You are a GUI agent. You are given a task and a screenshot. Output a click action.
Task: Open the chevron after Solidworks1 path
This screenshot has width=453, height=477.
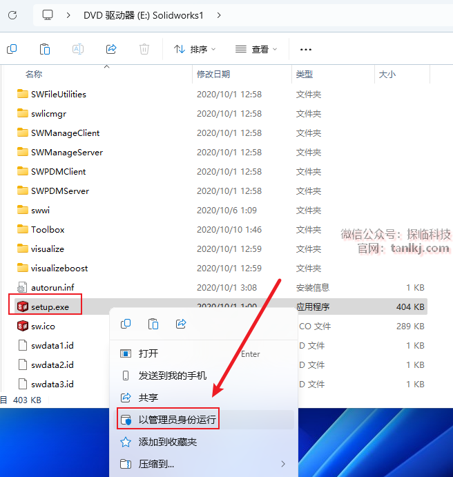(219, 15)
